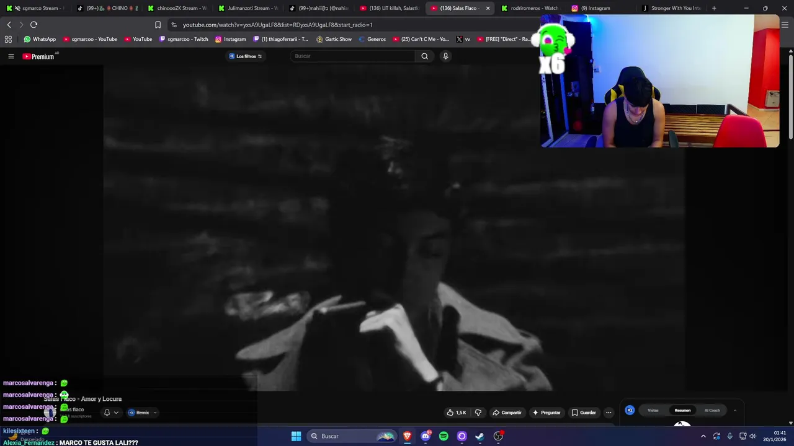This screenshot has height=446, width=794.
Task: Select the AI Coach tab in side panel
Action: (712, 410)
